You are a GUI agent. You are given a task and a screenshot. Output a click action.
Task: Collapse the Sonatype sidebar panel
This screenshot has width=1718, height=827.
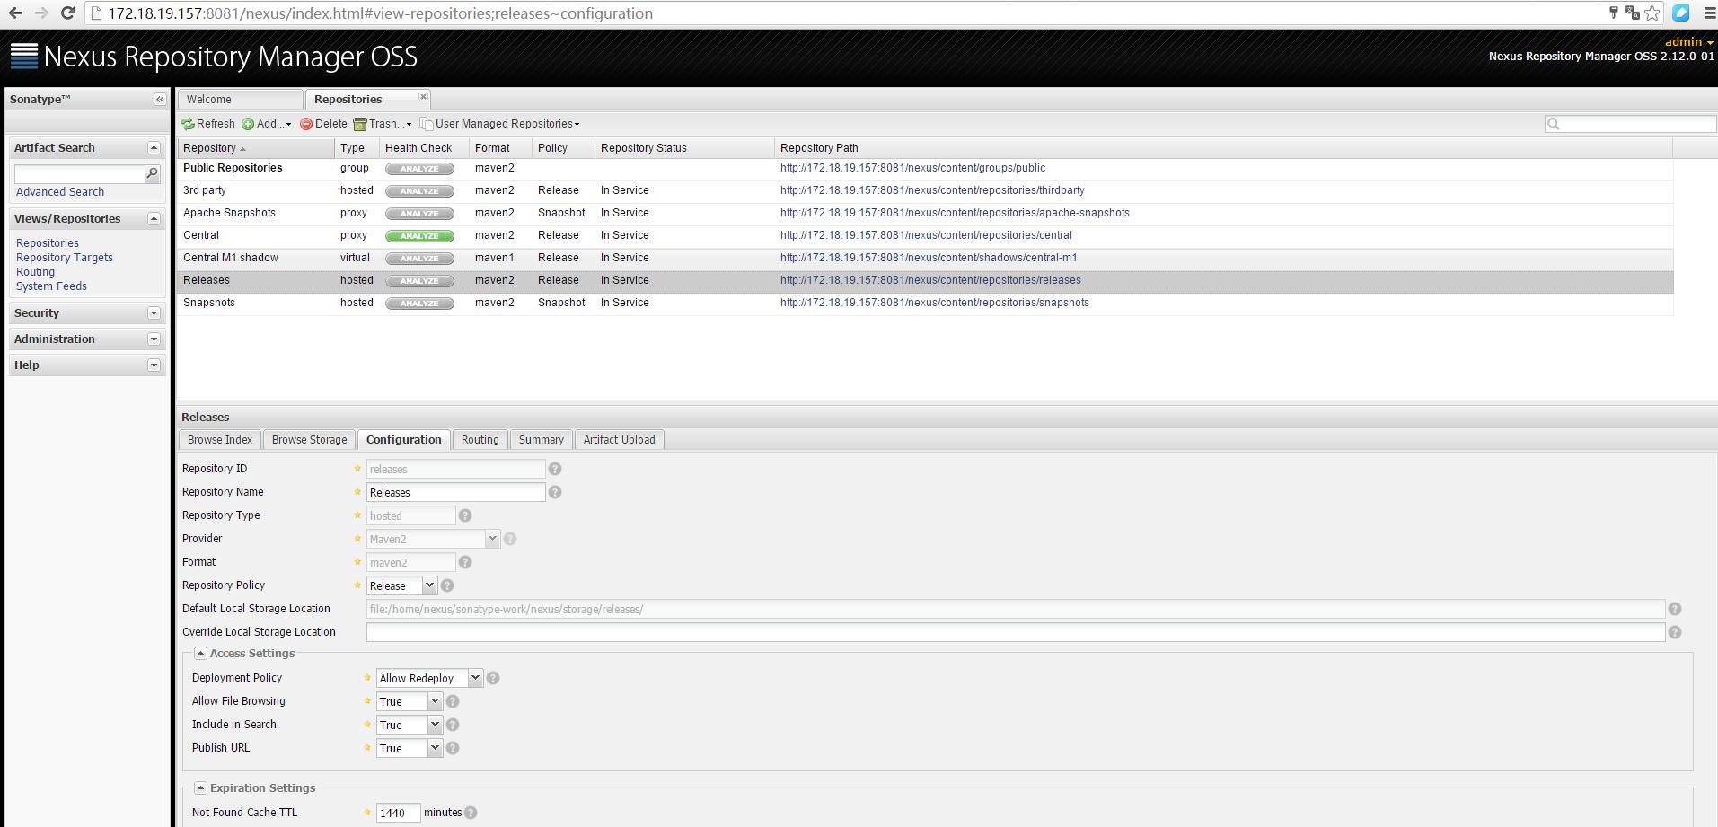click(x=160, y=100)
